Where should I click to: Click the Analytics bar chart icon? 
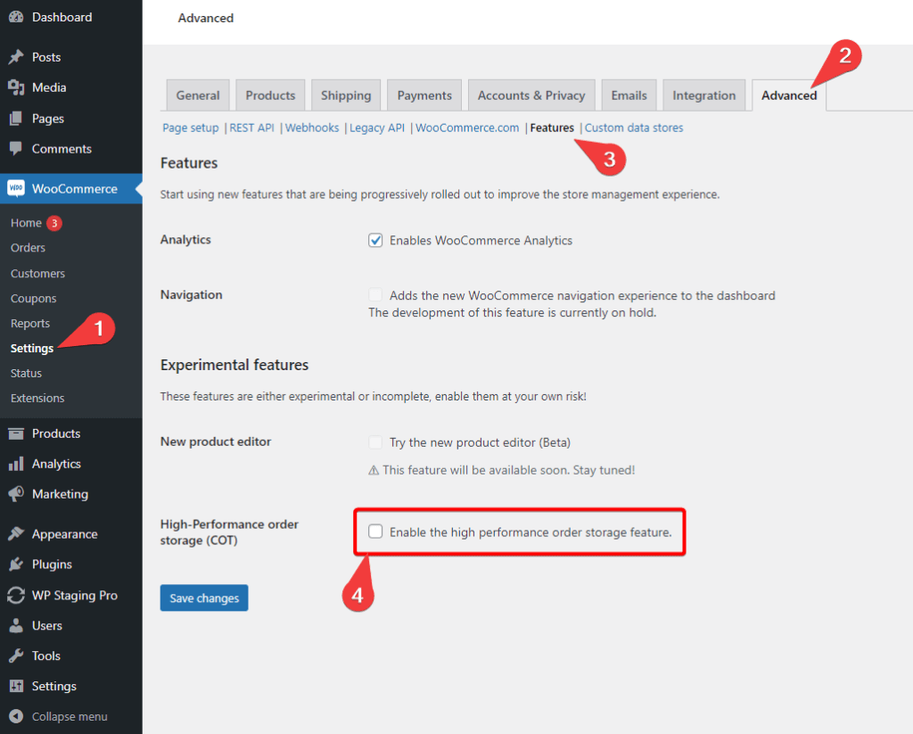16,464
